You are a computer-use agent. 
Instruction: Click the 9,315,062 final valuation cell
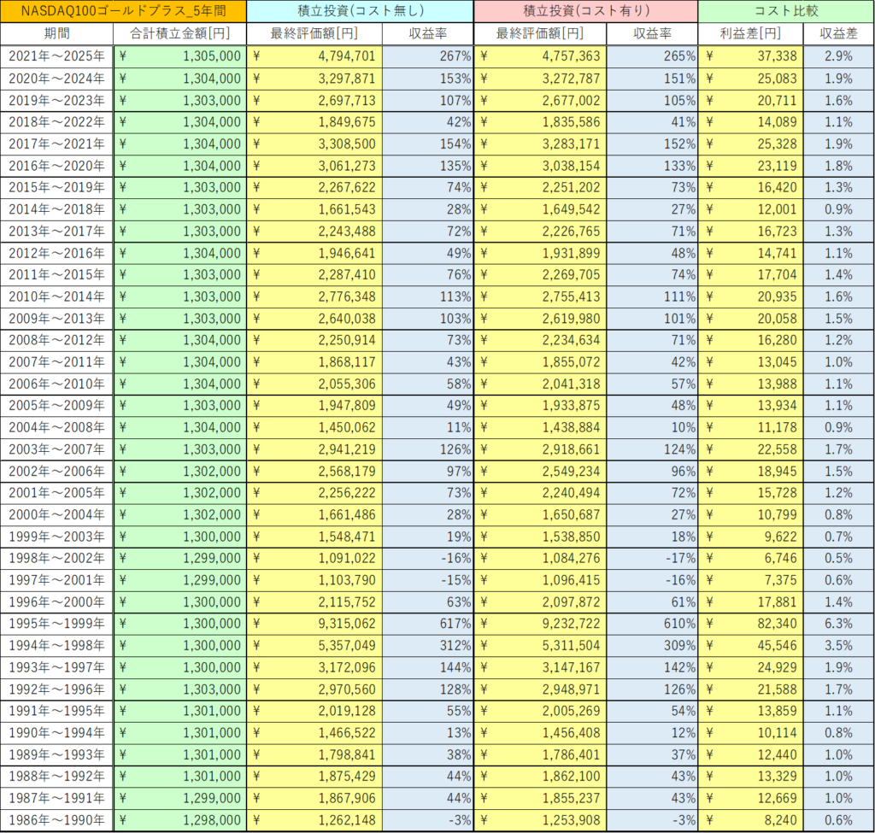pyautogui.click(x=314, y=624)
